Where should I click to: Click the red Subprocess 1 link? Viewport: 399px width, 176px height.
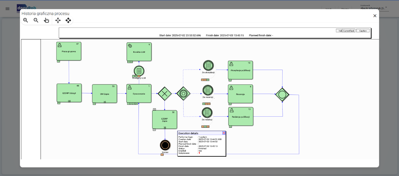point(199,153)
